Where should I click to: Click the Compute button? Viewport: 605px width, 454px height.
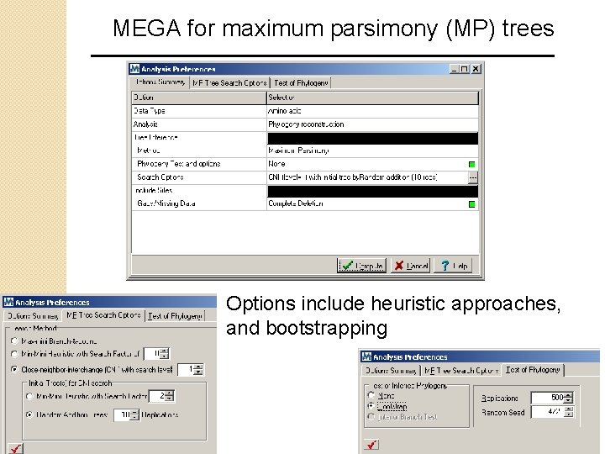361,266
